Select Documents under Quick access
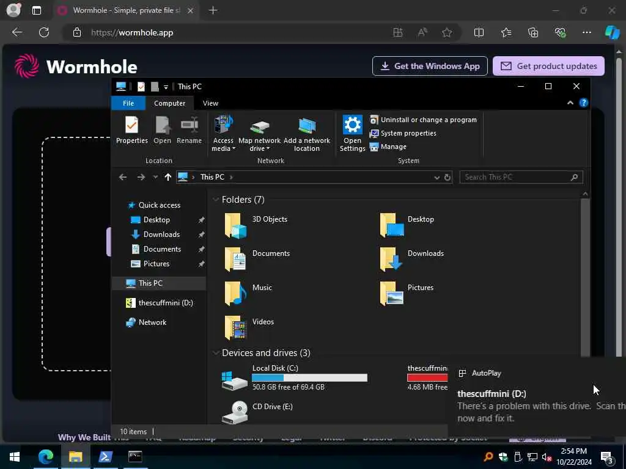 (161, 249)
